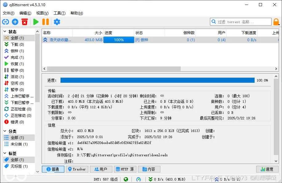The image size is (282, 183).
Task: Select the 恢复 (1) status filter
Action: pos(19,64)
